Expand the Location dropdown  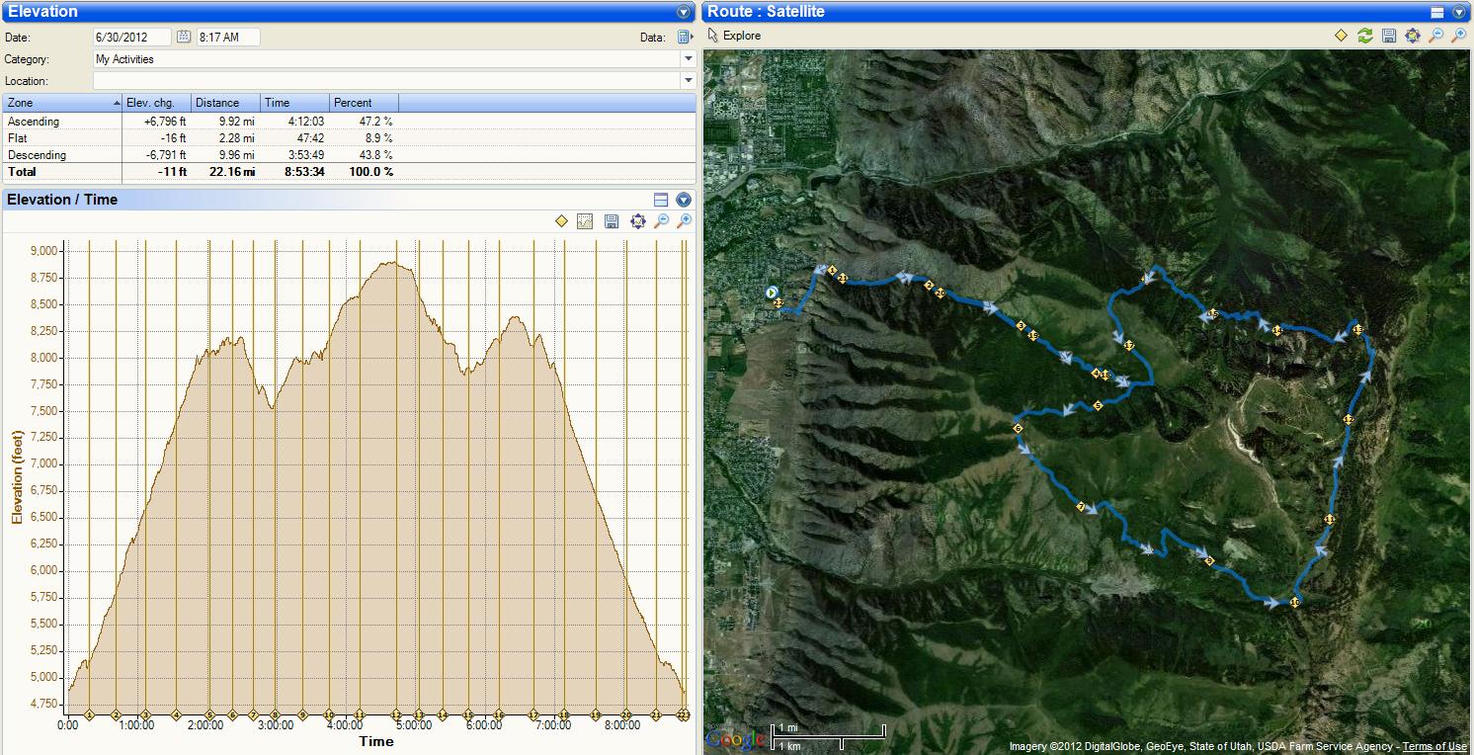(x=688, y=81)
